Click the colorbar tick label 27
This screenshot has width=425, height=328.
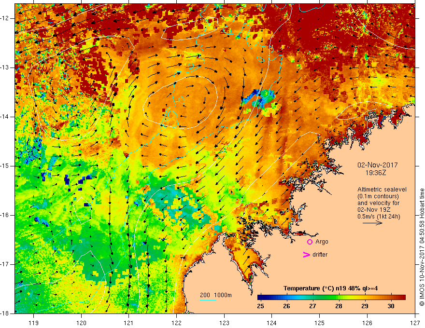[312, 306]
